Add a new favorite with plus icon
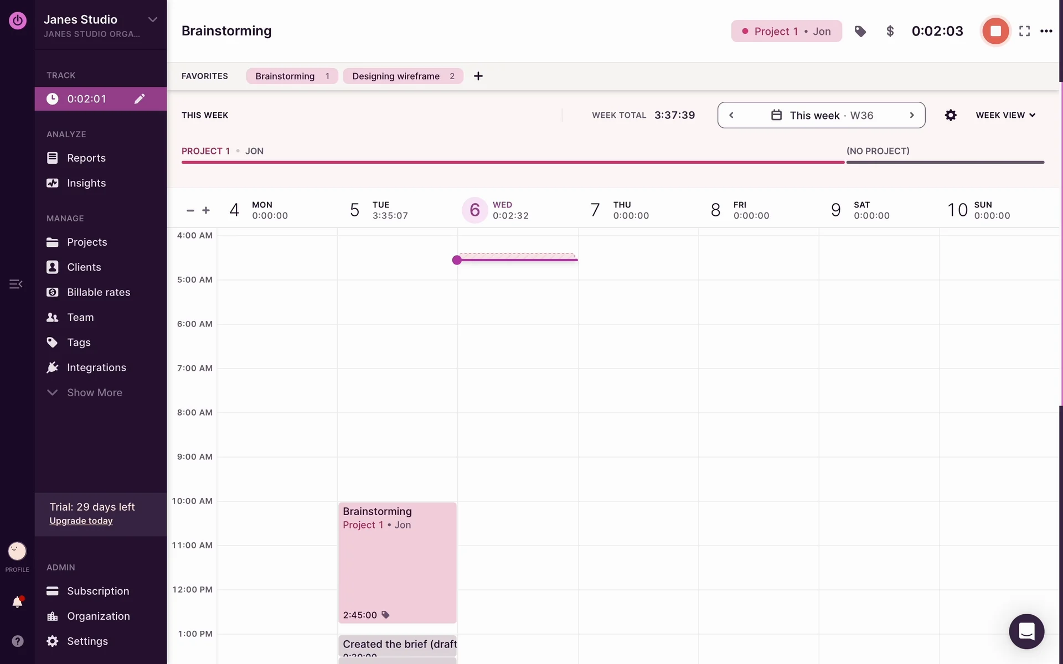Image resolution: width=1063 pixels, height=664 pixels. point(478,76)
